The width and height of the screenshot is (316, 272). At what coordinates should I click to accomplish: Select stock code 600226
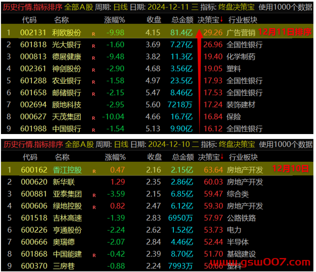click(34, 230)
